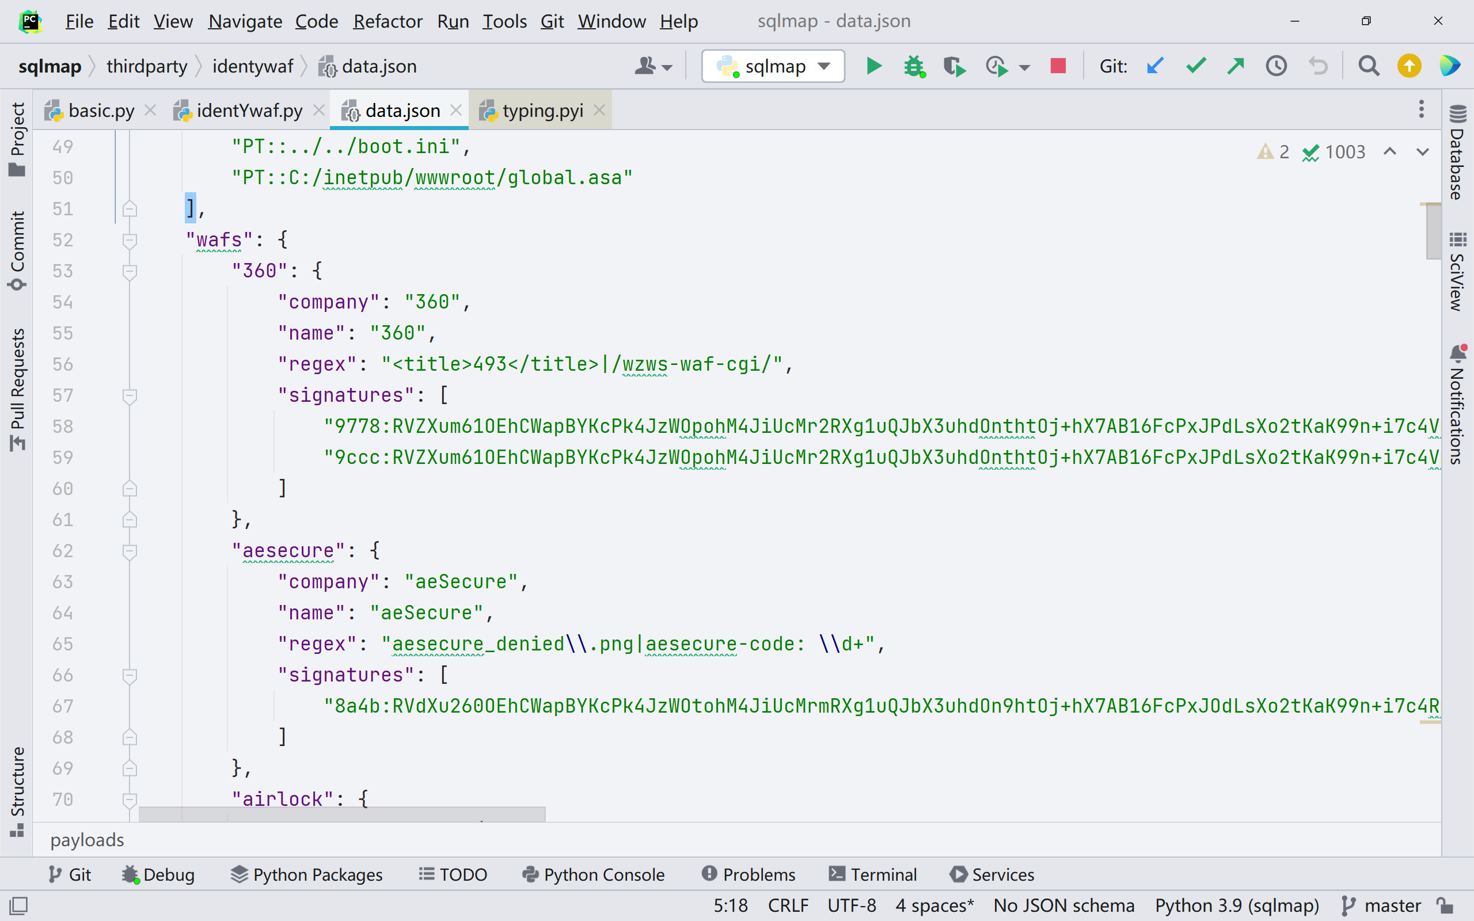
Task: Open the Terminal panel
Action: 873,875
